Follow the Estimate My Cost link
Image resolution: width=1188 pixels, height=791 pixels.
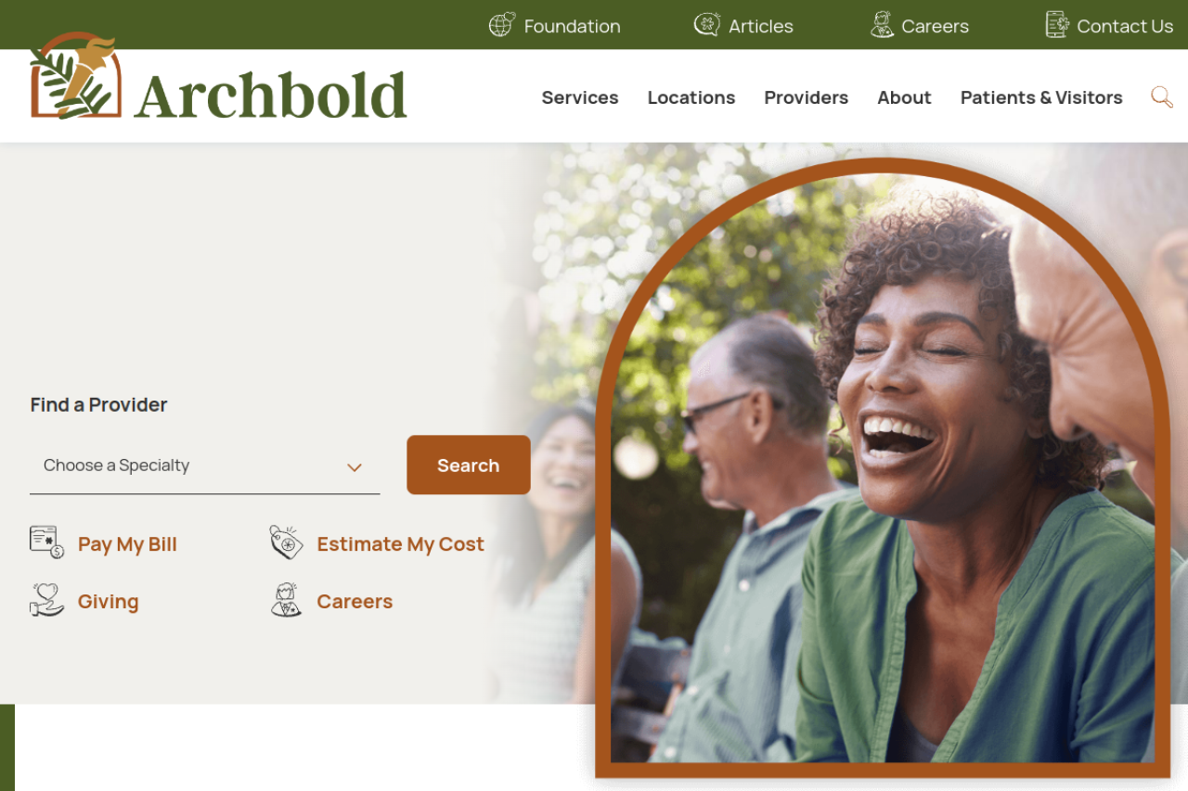click(x=401, y=544)
